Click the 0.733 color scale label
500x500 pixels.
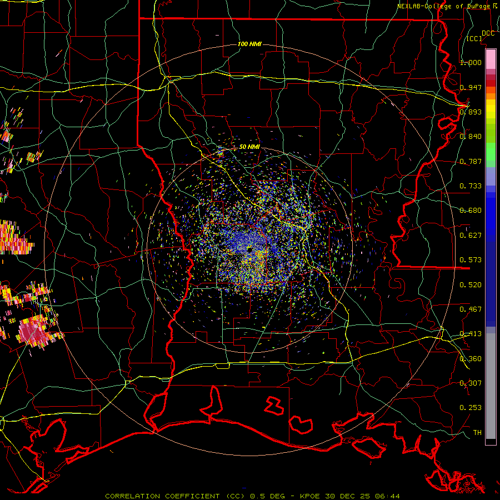click(x=471, y=186)
